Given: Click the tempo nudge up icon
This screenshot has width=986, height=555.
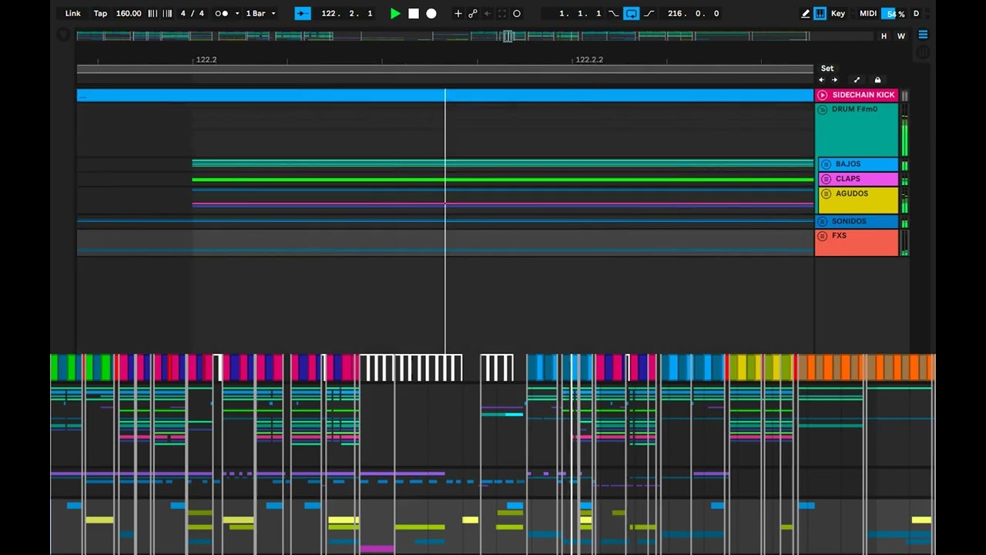Looking at the screenshot, I should click(167, 13).
